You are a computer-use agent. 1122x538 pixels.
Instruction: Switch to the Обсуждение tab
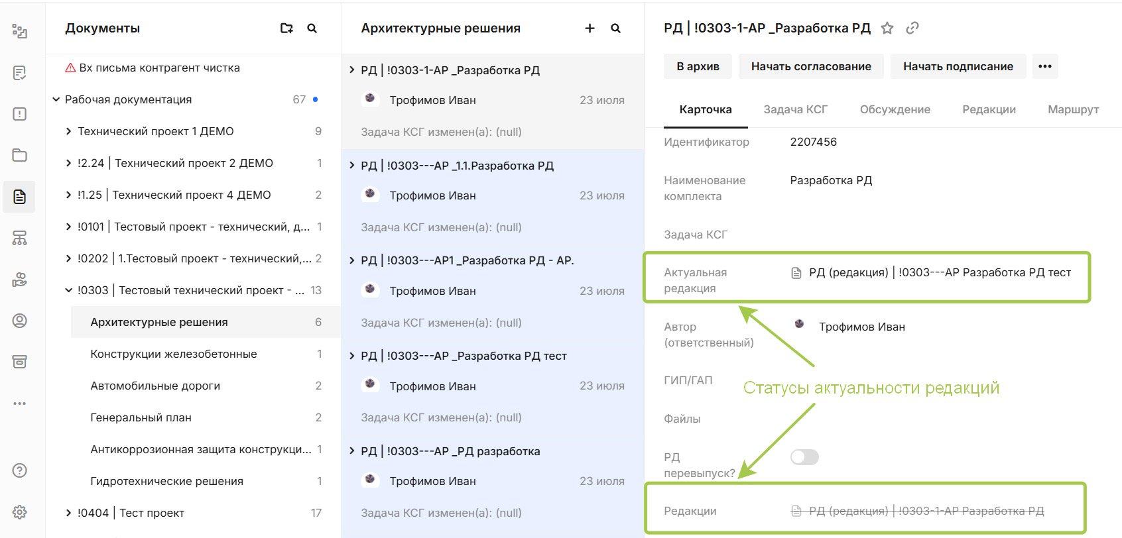click(895, 109)
